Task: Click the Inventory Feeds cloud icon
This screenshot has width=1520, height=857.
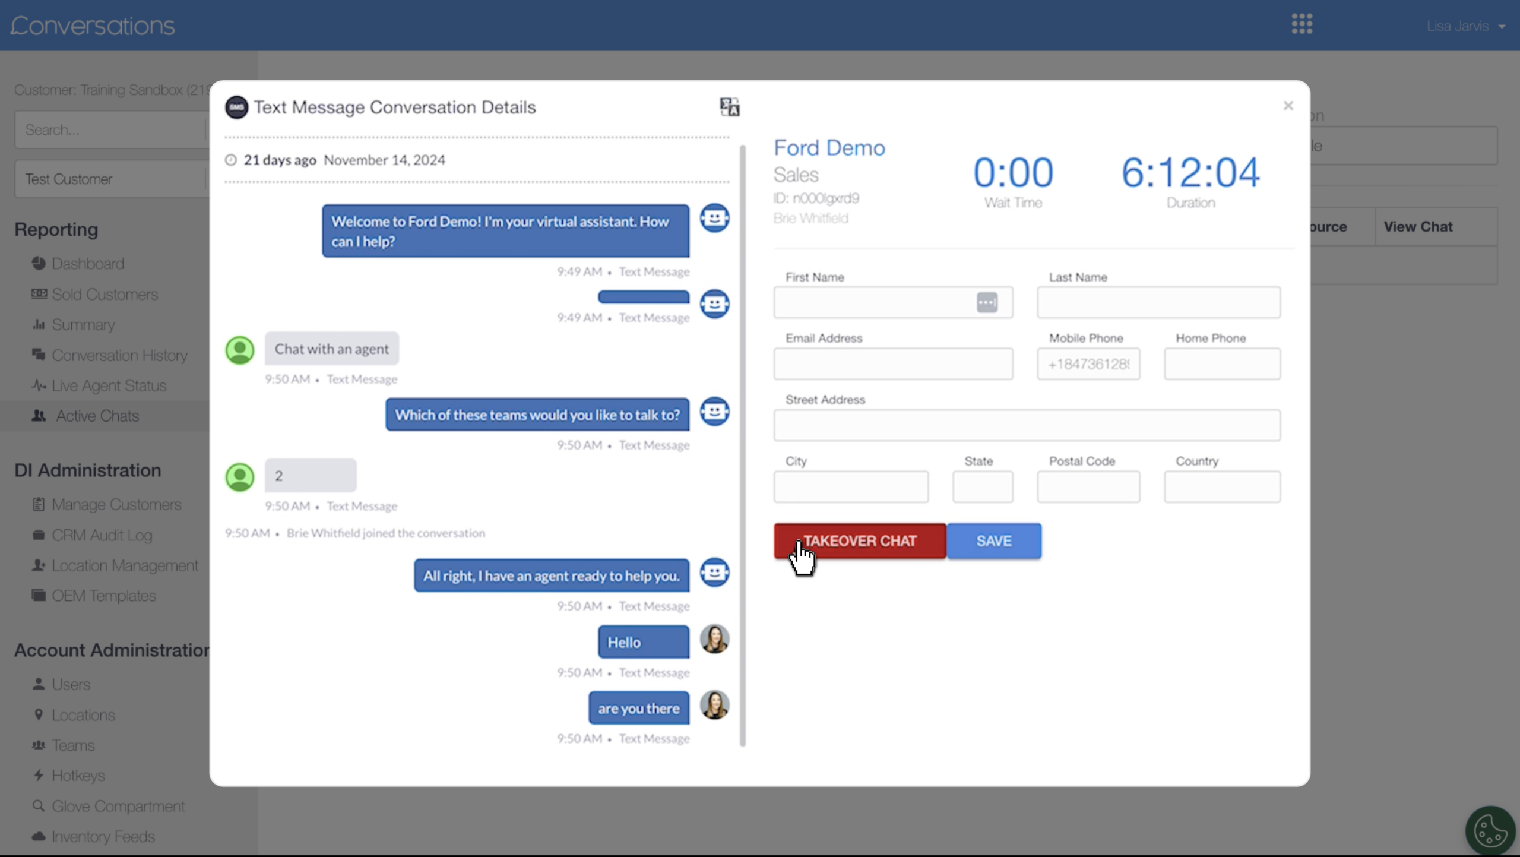Action: tap(39, 836)
